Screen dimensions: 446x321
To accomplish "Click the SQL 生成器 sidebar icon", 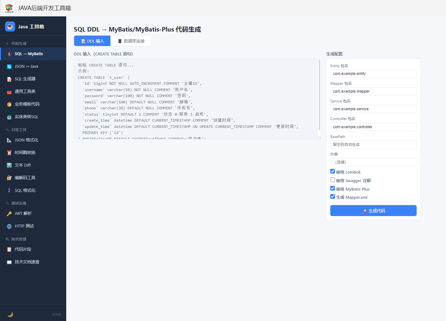I will click(9, 79).
